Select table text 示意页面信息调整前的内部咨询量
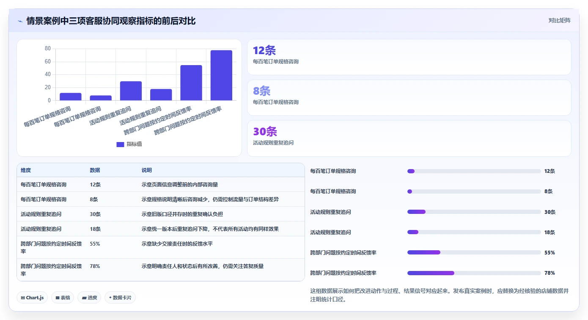Viewport: 588px width, 320px height. pyautogui.click(x=180, y=185)
